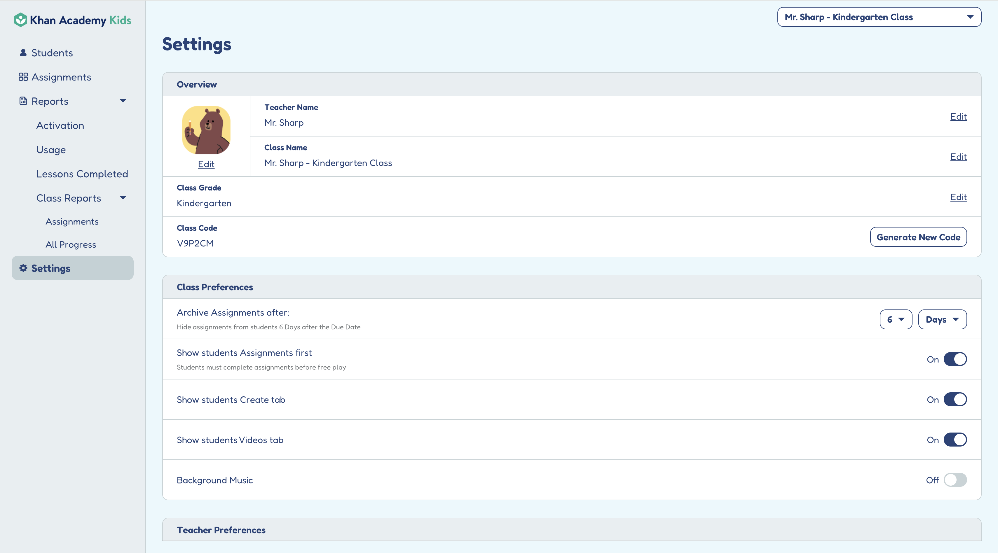
Task: Expand the Class Reports section
Action: (123, 198)
